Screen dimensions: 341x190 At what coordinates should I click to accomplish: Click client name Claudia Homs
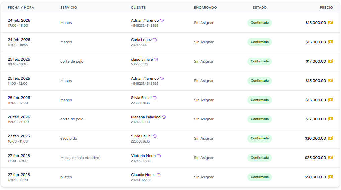[x=143, y=175]
